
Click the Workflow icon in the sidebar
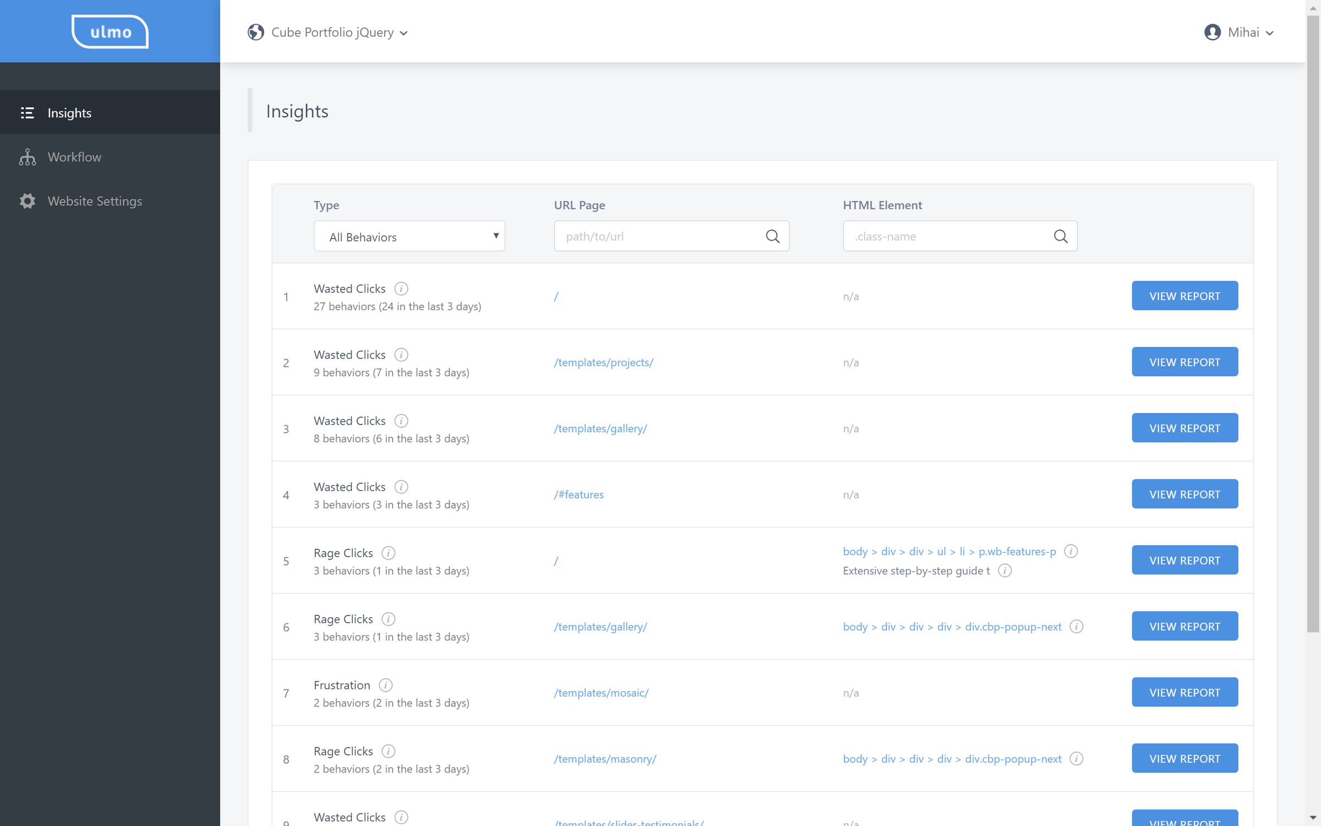(x=27, y=157)
